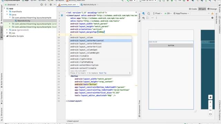Select BUTTON widget in design preview

click(x=171, y=45)
